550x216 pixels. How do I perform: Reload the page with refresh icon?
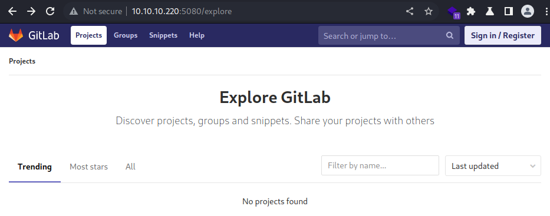pos(50,11)
